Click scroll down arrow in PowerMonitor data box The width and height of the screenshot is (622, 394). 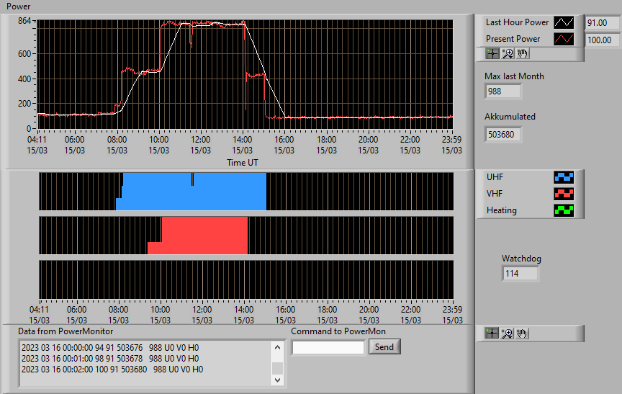point(278,380)
